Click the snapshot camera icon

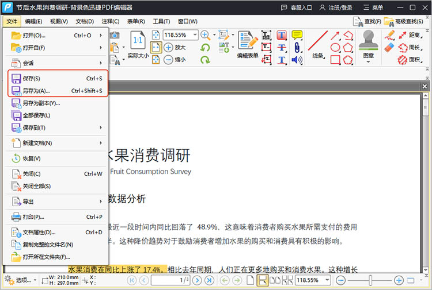point(115,35)
